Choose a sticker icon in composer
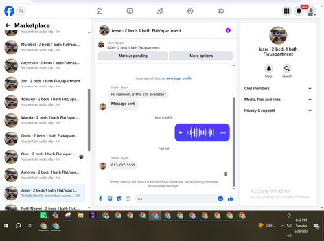The height and width of the screenshot is (241, 324). pyautogui.click(x=119, y=199)
